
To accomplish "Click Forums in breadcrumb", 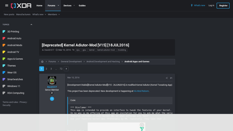I will [x=52, y=61].
